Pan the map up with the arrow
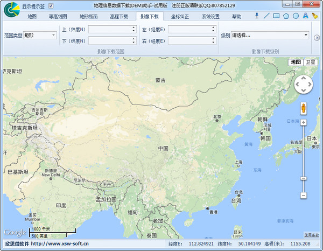 [304, 78]
